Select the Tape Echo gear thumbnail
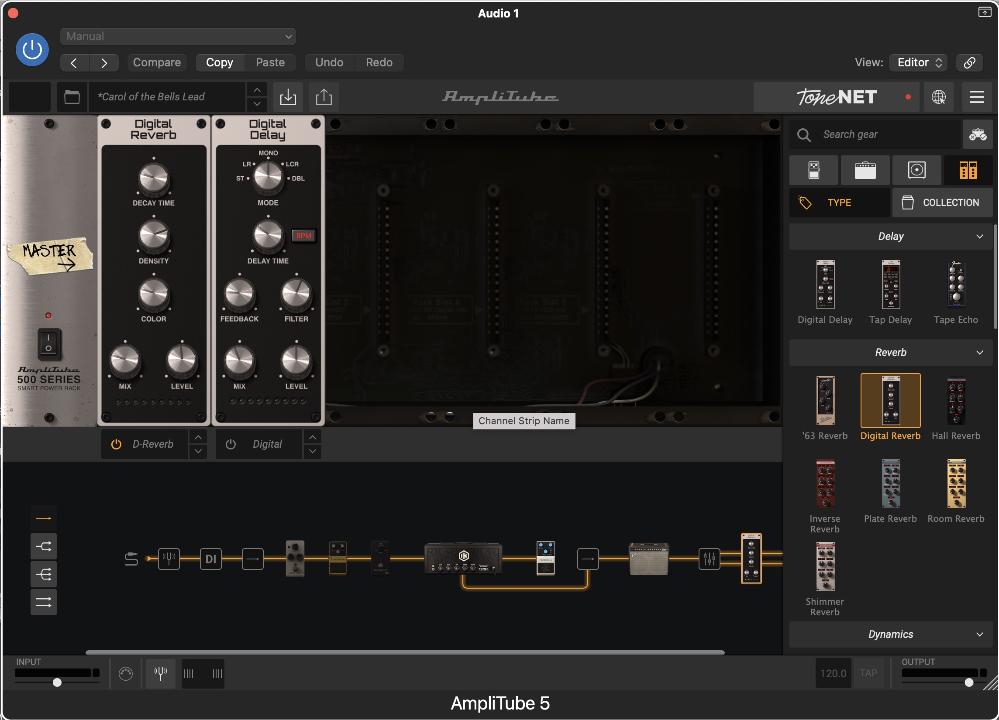 [956, 285]
